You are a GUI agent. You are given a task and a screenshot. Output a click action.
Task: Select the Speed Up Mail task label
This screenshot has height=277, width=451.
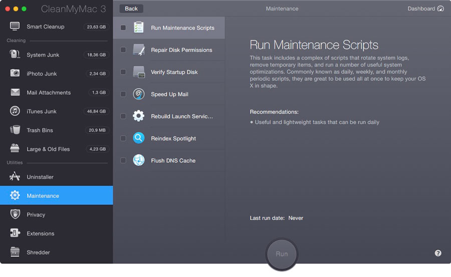170,94
